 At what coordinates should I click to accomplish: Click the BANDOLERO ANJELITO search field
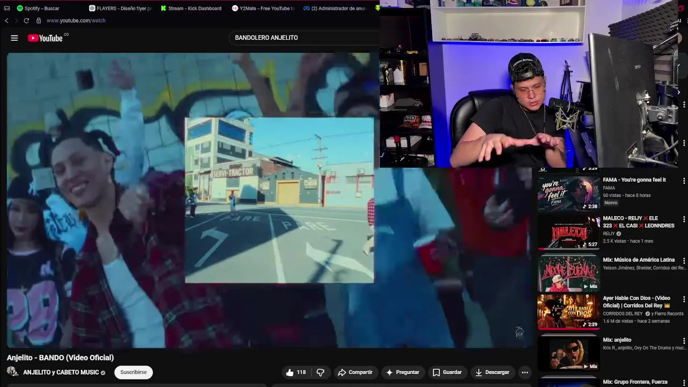point(304,38)
